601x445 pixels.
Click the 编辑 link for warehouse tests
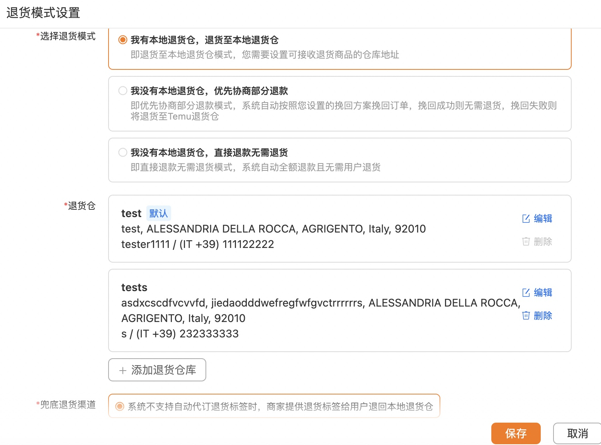543,292
